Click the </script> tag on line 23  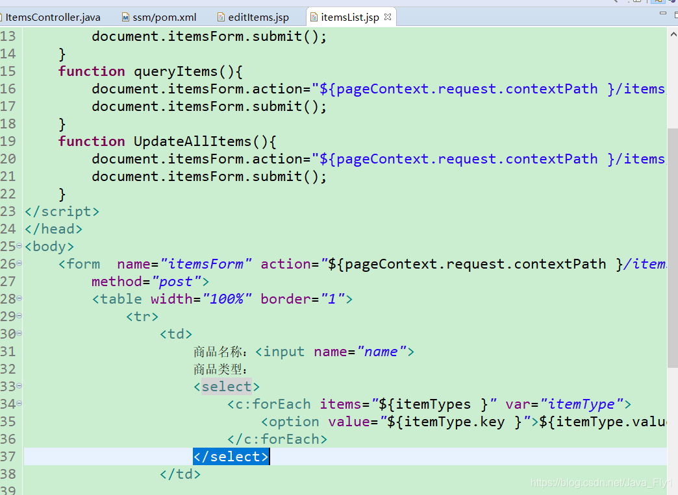point(62,211)
